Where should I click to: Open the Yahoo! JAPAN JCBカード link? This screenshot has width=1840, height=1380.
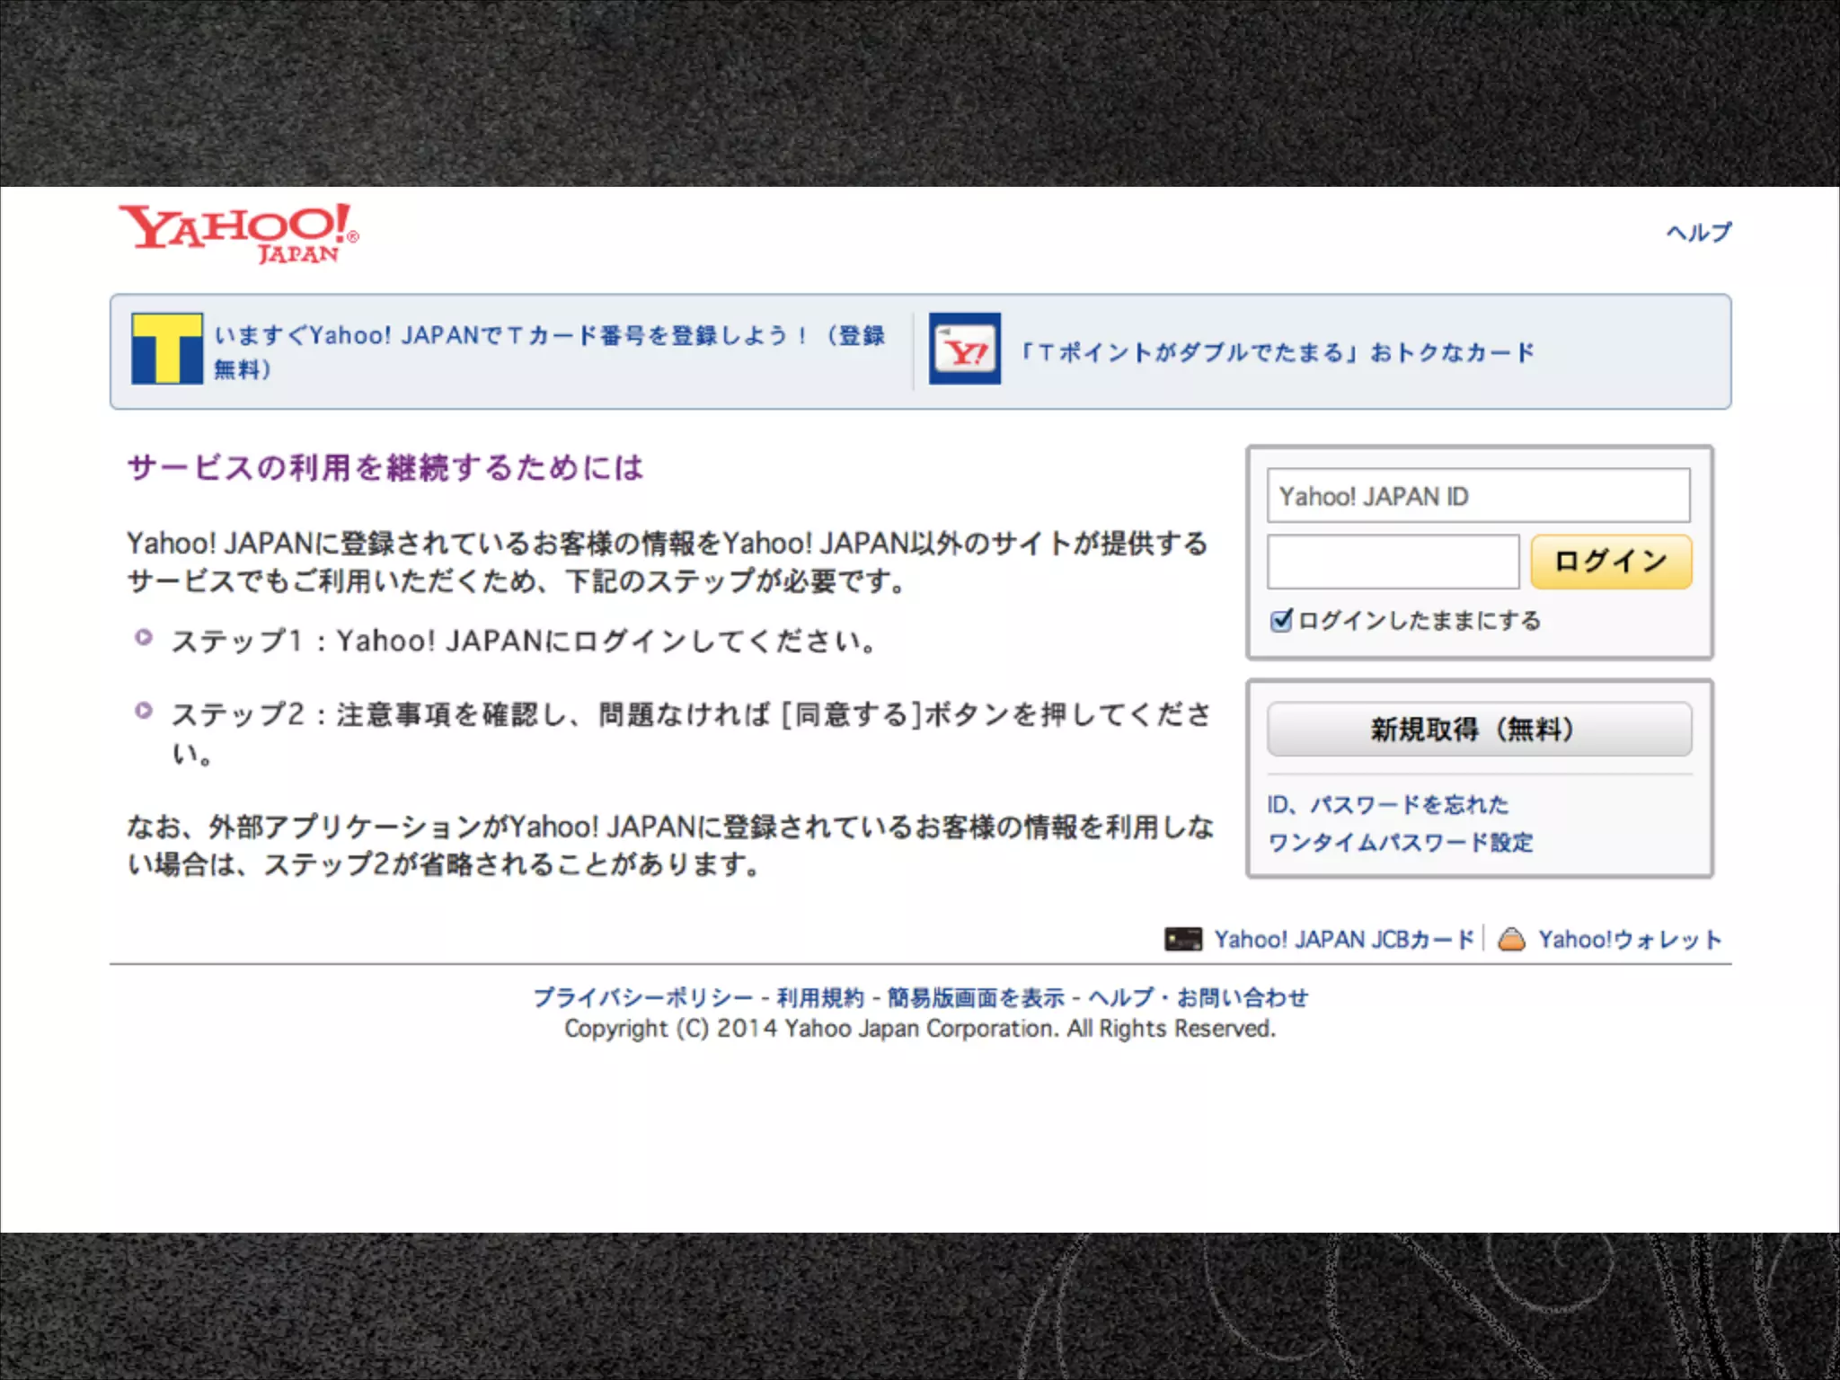point(1344,940)
